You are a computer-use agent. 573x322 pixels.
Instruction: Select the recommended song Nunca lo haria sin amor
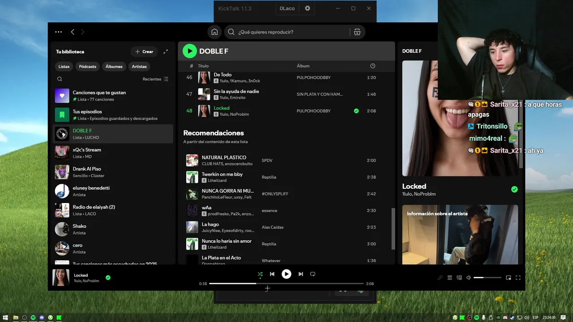click(x=286, y=244)
